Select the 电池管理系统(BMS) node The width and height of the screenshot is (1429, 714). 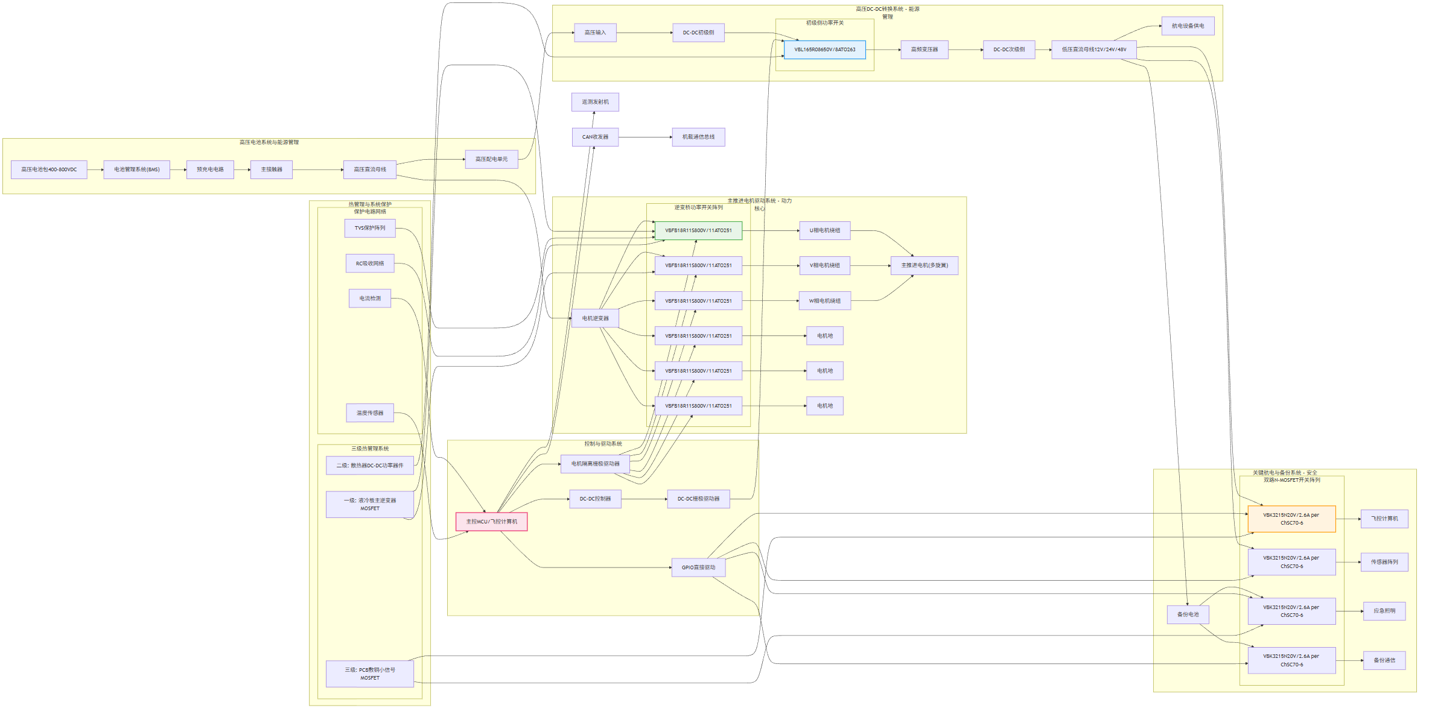coord(136,169)
